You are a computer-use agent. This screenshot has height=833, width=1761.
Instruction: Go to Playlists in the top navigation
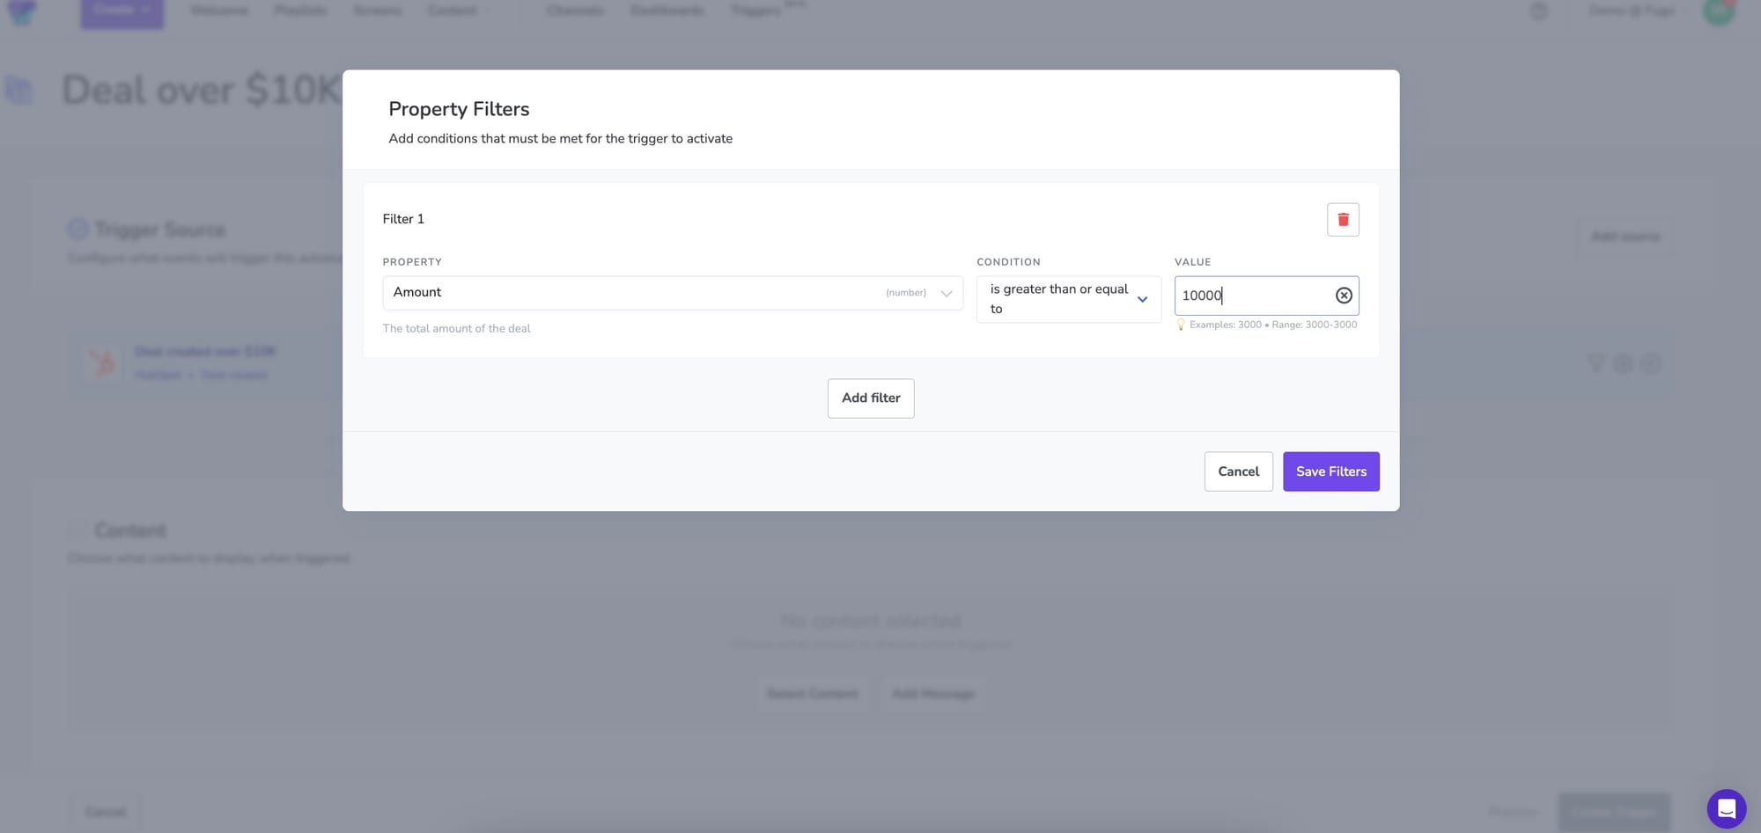point(300,11)
